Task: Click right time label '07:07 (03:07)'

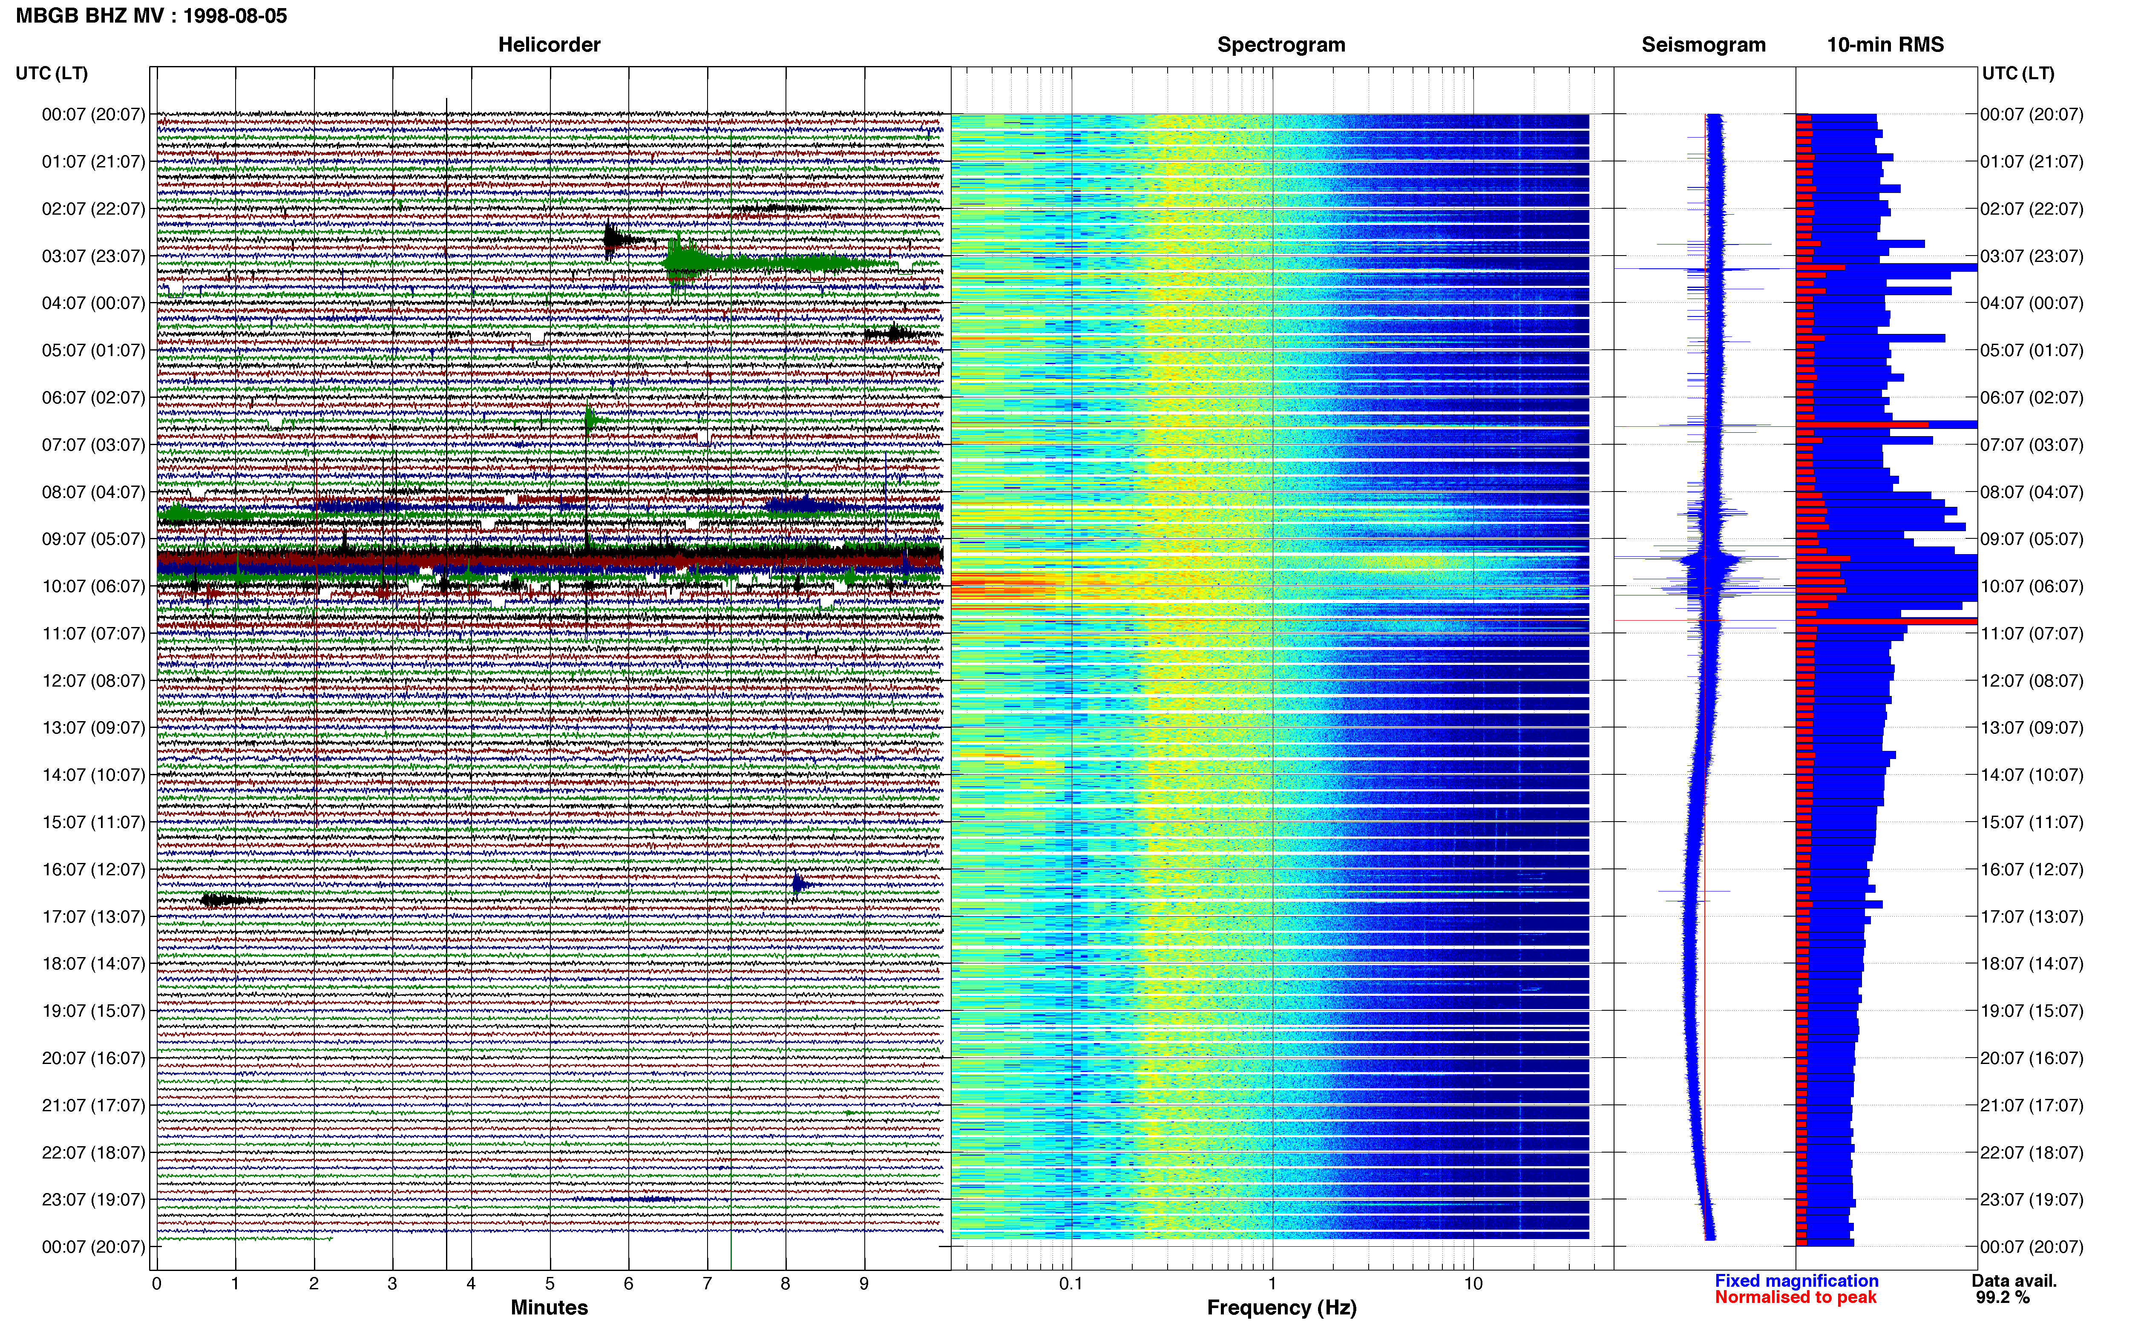Action: 2031,445
